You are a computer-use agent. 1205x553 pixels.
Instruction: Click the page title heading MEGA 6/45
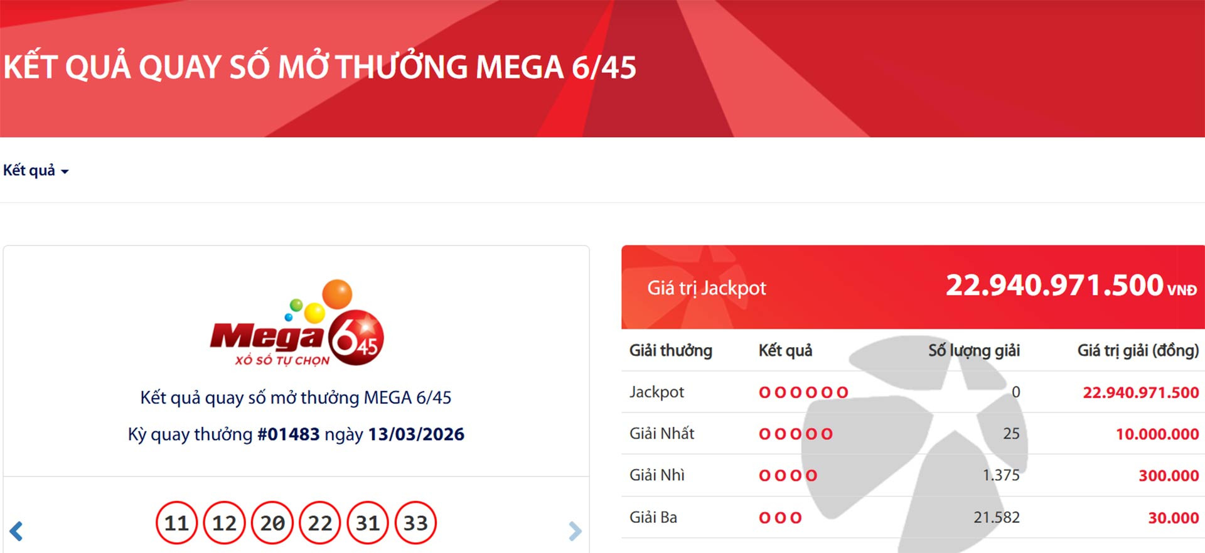point(319,67)
